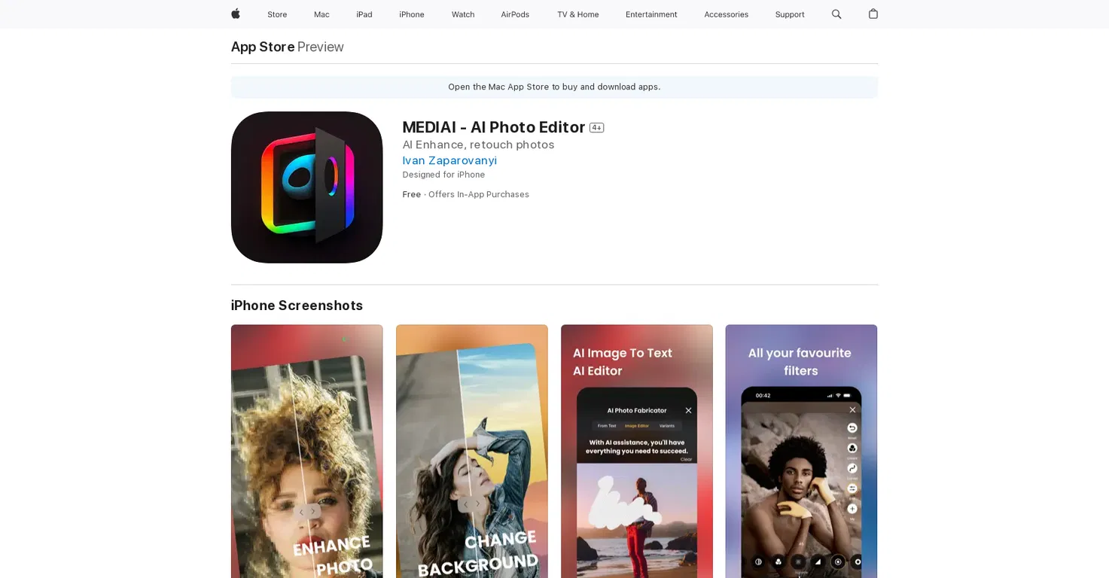Click the MEDIAI - AI Photo Editor title
This screenshot has height=578, width=1109.
point(494,127)
